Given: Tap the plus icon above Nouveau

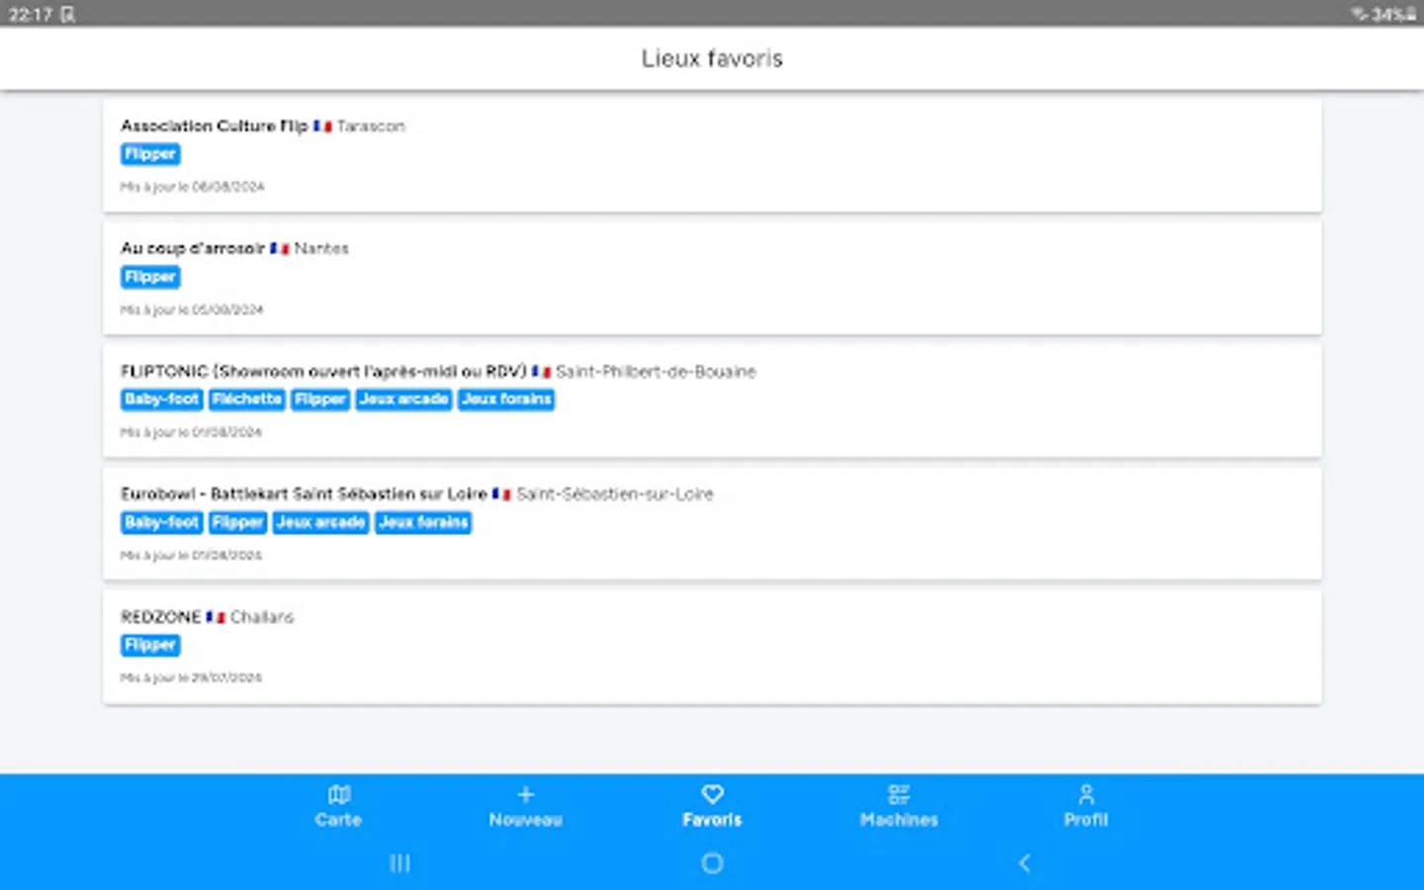Looking at the screenshot, I should point(525,794).
